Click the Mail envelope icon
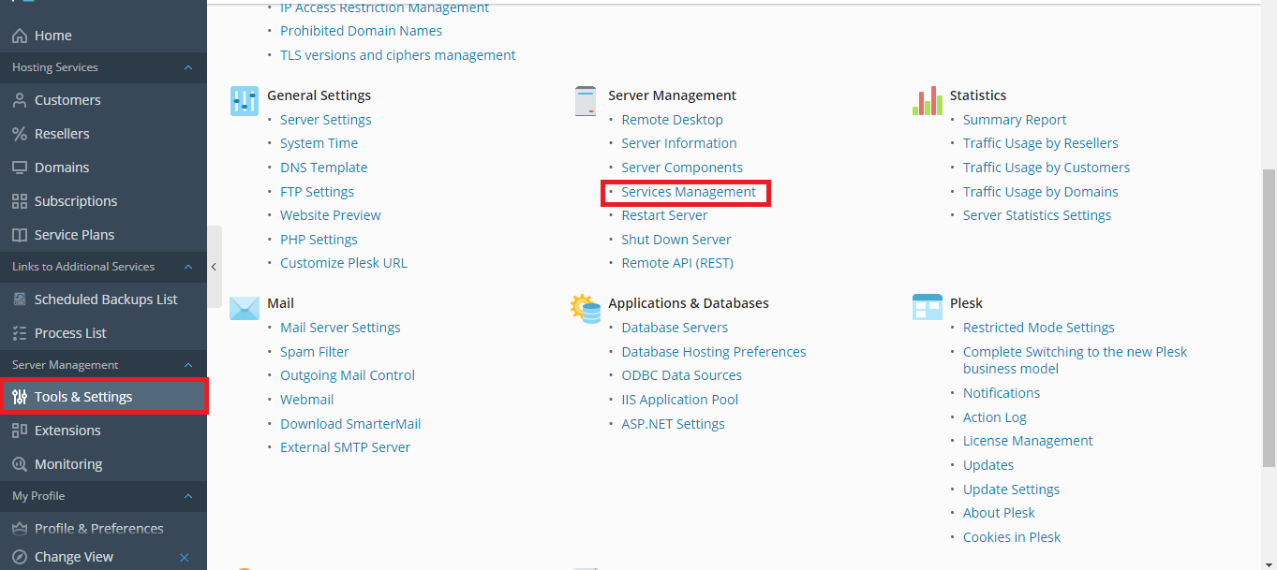Image resolution: width=1277 pixels, height=570 pixels. [245, 308]
